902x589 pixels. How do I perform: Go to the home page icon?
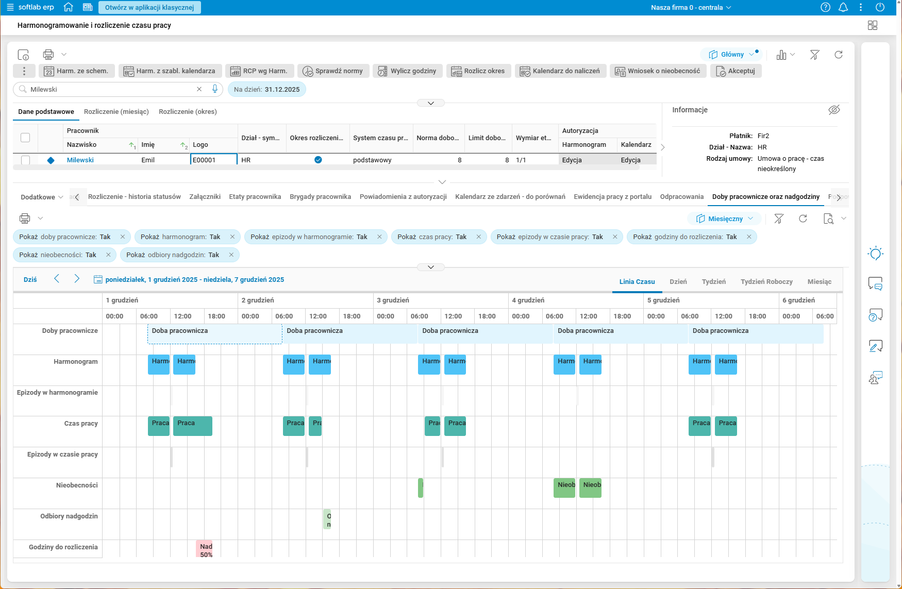tap(68, 7)
